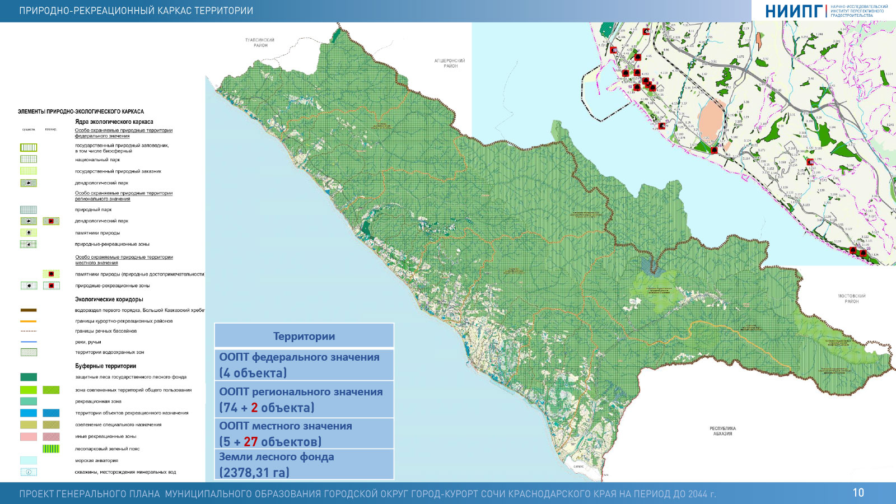Click the 'Территории' table header
This screenshot has width=896, height=504.
pos(304,336)
